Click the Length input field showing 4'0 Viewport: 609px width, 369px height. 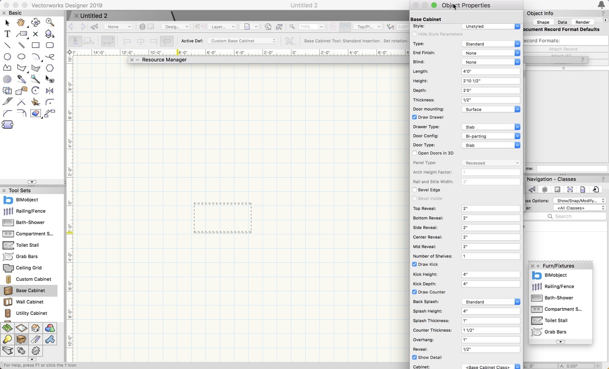(x=491, y=71)
